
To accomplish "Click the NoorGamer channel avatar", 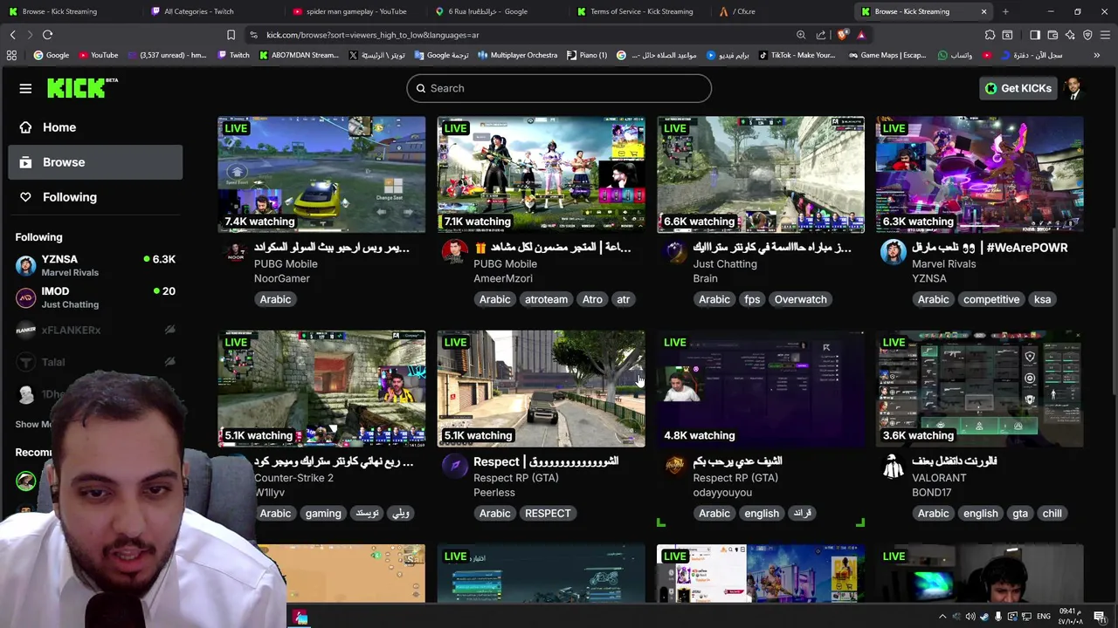I will [x=236, y=253].
